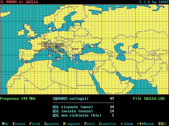The image size is (169, 126).
Task: Click the Frequenza 144 MHz label
Action: point(18,99)
